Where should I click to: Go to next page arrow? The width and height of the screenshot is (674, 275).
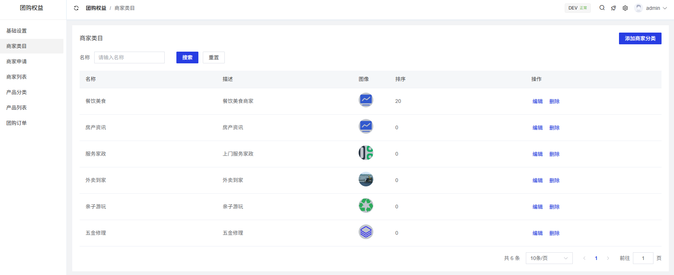point(608,258)
